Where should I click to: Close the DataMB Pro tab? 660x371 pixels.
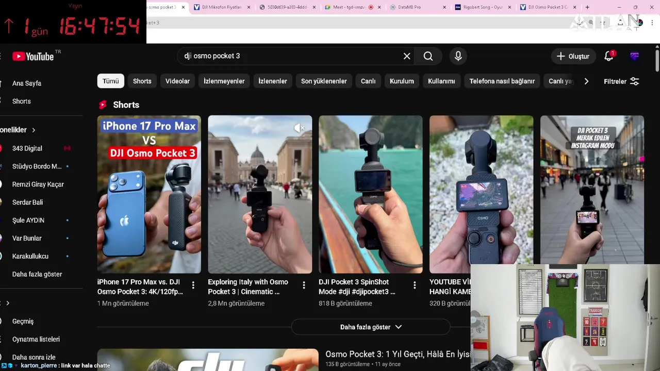(445, 7)
